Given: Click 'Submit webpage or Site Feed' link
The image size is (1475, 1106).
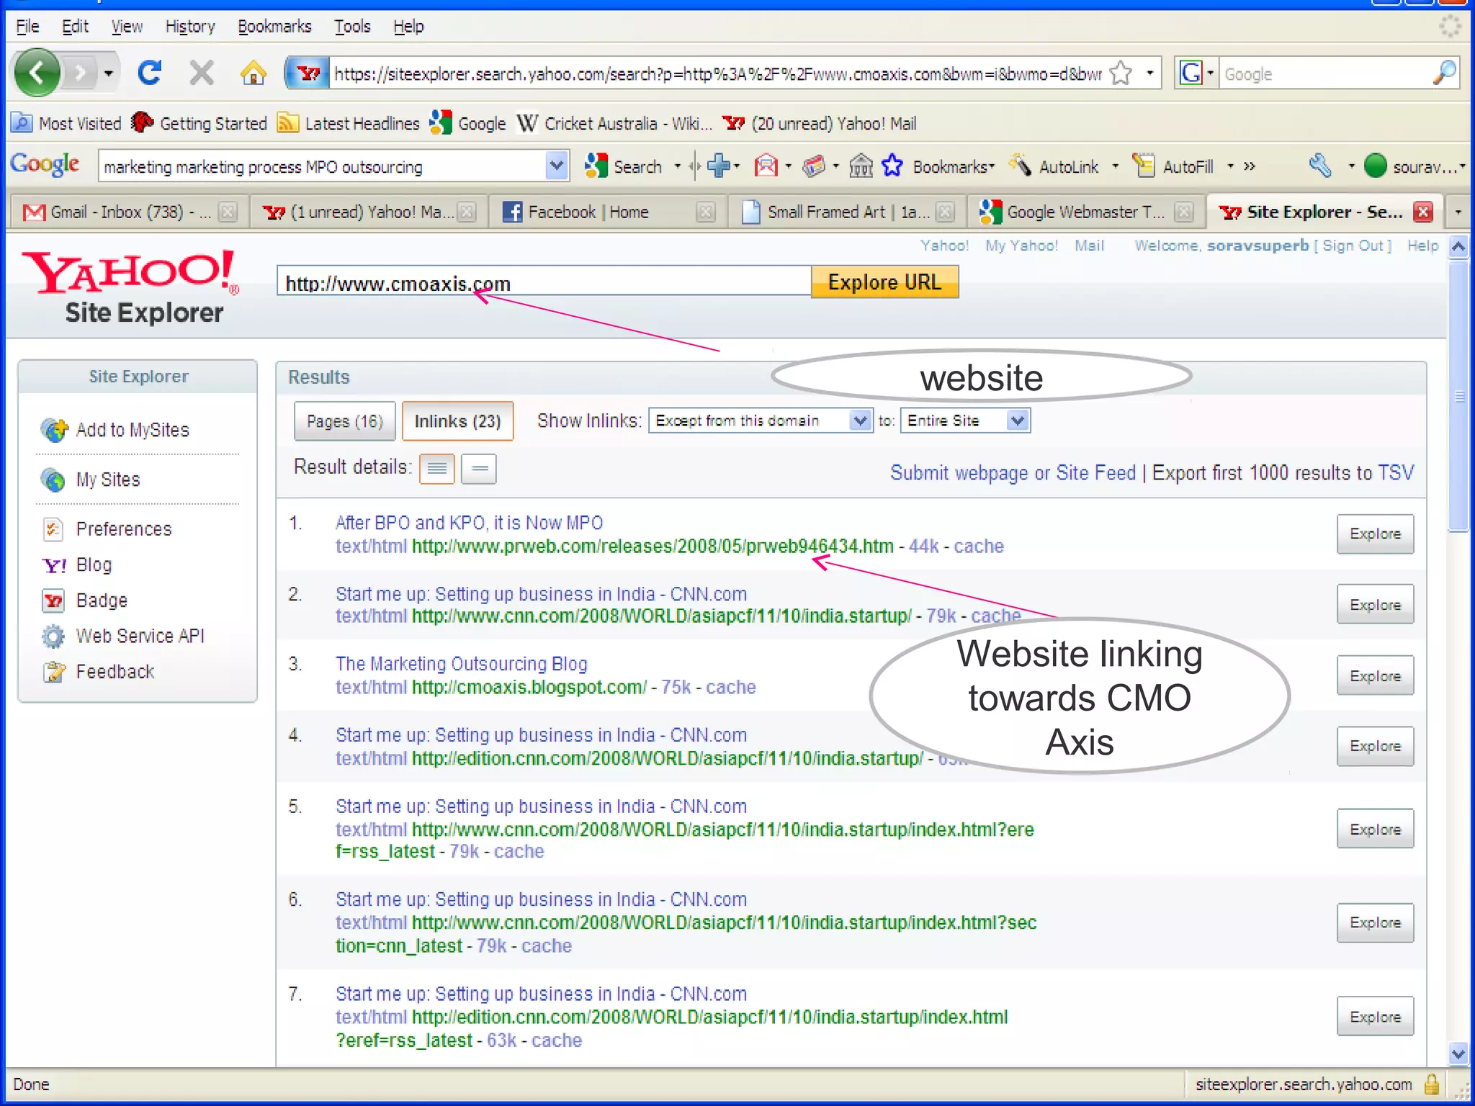Looking at the screenshot, I should click(1013, 472).
